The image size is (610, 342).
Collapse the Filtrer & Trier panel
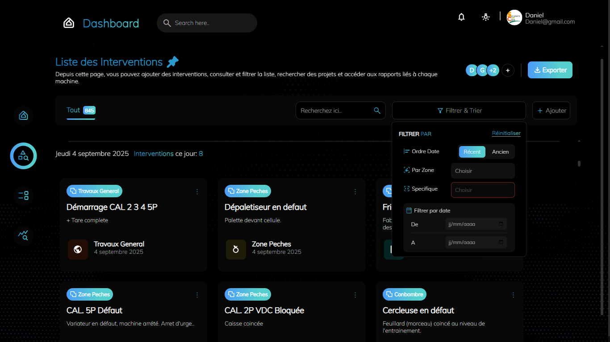[x=459, y=110]
